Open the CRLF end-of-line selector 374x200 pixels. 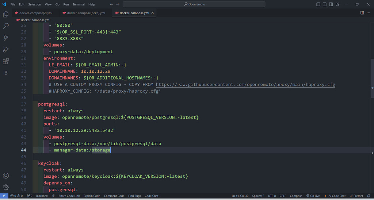tap(283, 196)
